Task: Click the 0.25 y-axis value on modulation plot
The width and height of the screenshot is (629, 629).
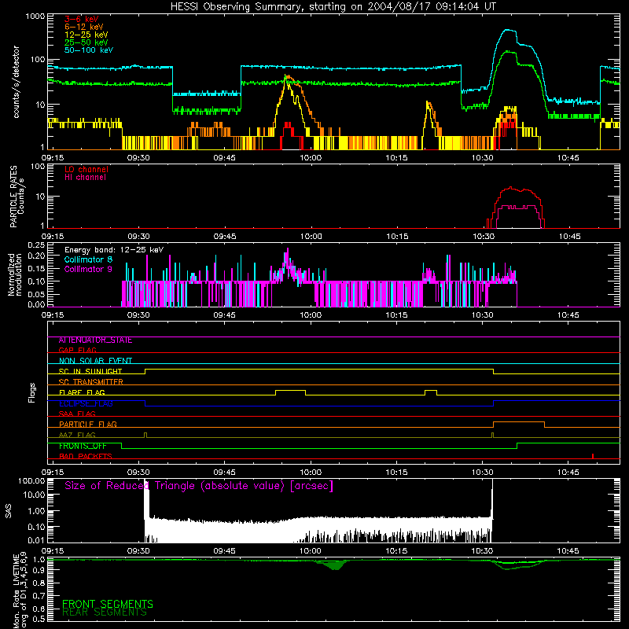Action: pos(36,245)
